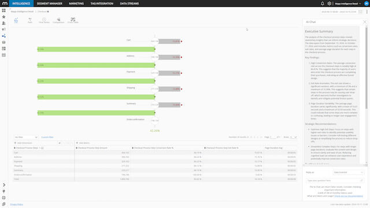Image resolution: width=370 pixels, height=208 pixels.
Task: Click the favorites star icon in sidebar
Action: pyautogui.click(x=4, y=17)
